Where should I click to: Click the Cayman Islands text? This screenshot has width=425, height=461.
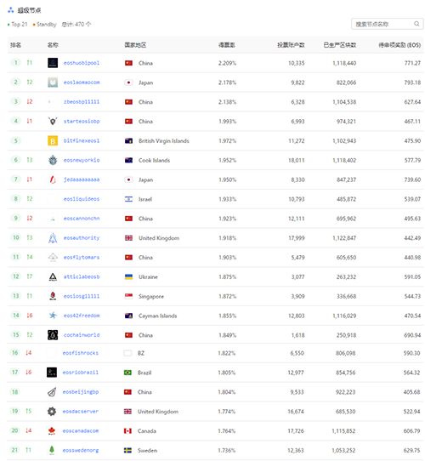[x=157, y=316]
